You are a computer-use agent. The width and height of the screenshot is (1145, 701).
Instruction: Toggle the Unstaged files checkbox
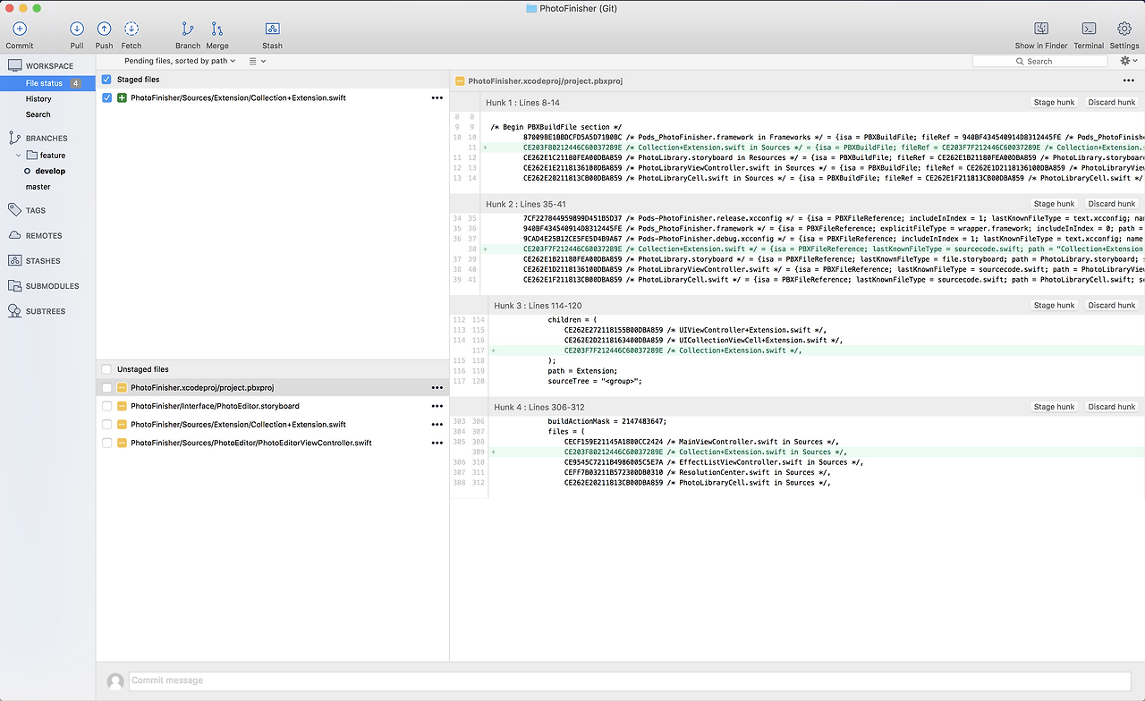pyautogui.click(x=107, y=369)
